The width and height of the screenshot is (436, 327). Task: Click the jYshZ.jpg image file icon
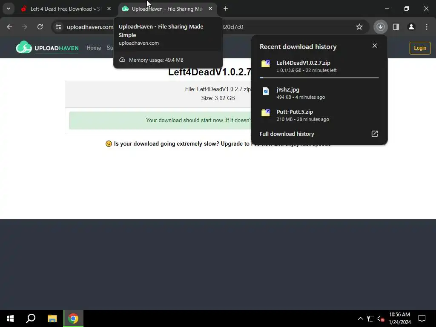click(266, 91)
